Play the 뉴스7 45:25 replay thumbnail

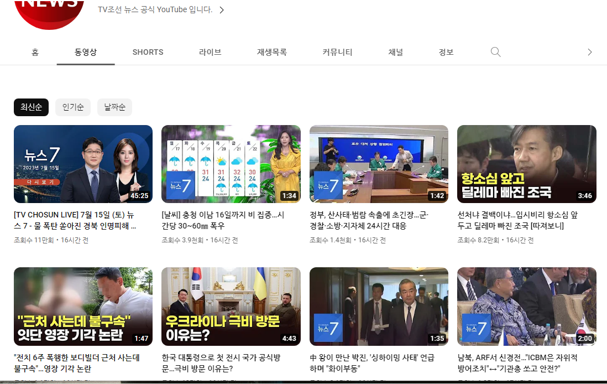pyautogui.click(x=83, y=164)
